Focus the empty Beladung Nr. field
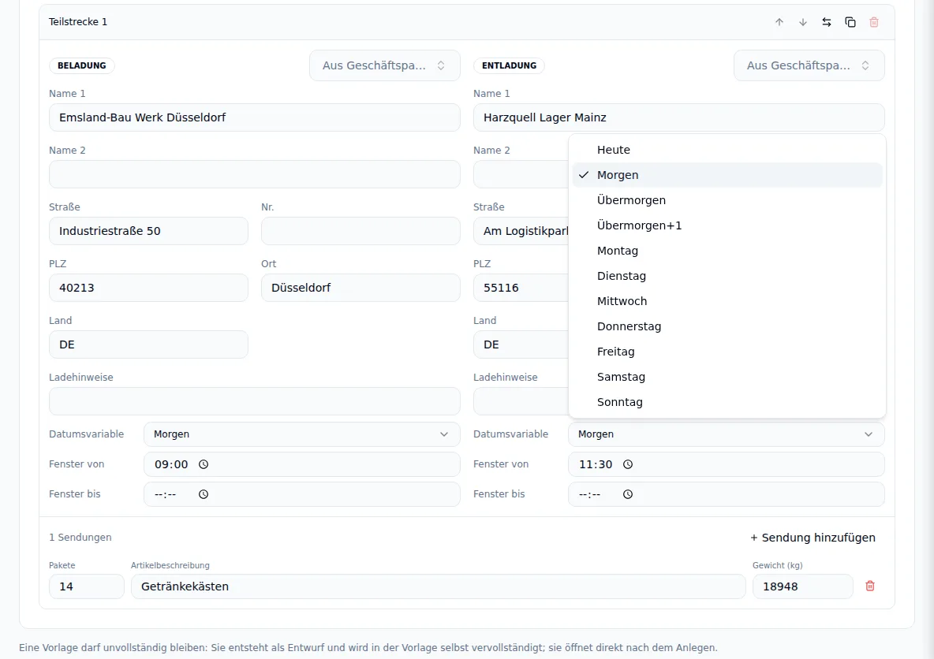This screenshot has width=934, height=659. pyautogui.click(x=361, y=231)
